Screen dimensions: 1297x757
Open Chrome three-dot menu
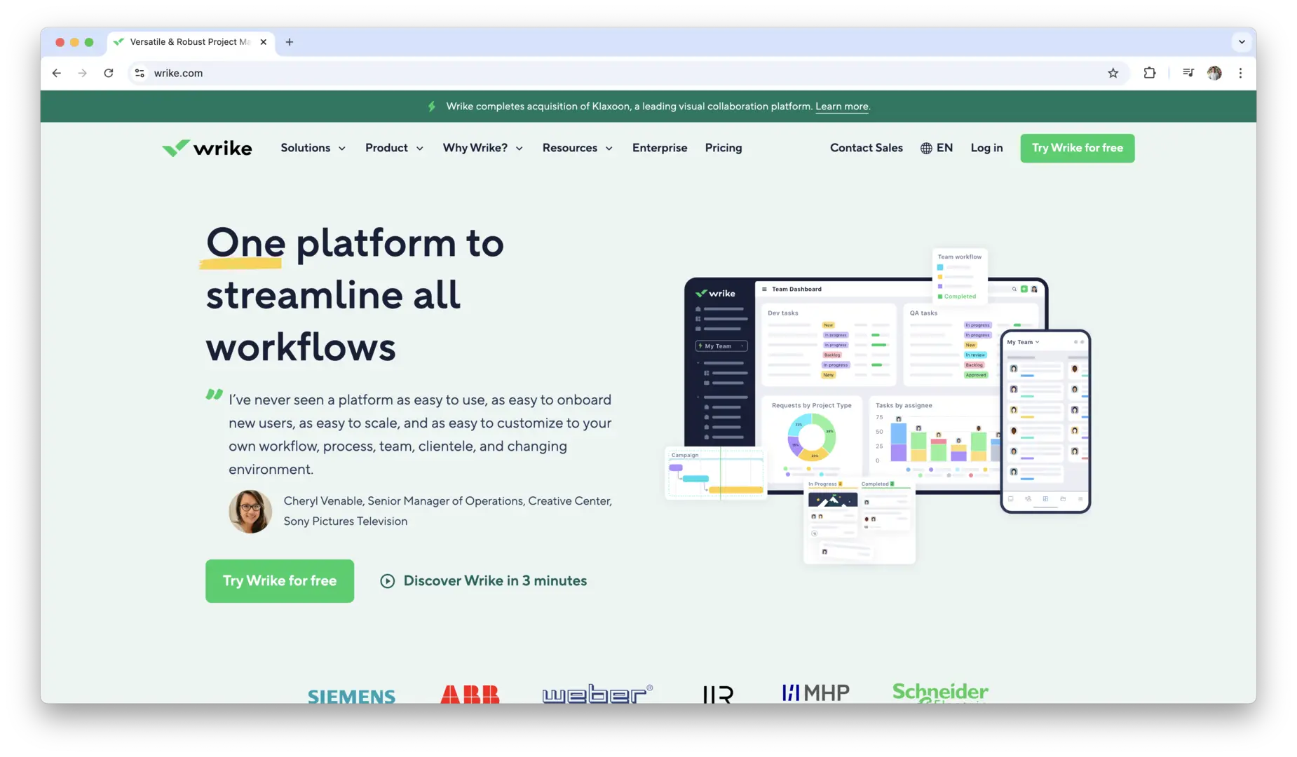1240,73
